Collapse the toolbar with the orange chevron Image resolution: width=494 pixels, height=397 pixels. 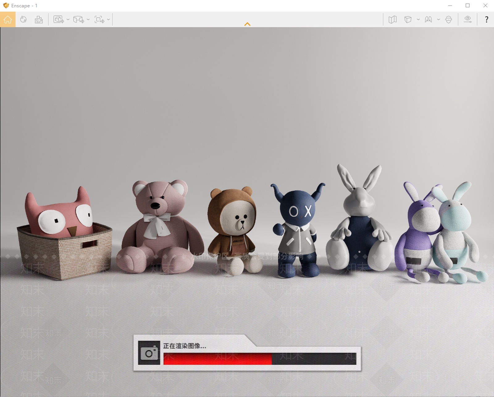coord(247,24)
